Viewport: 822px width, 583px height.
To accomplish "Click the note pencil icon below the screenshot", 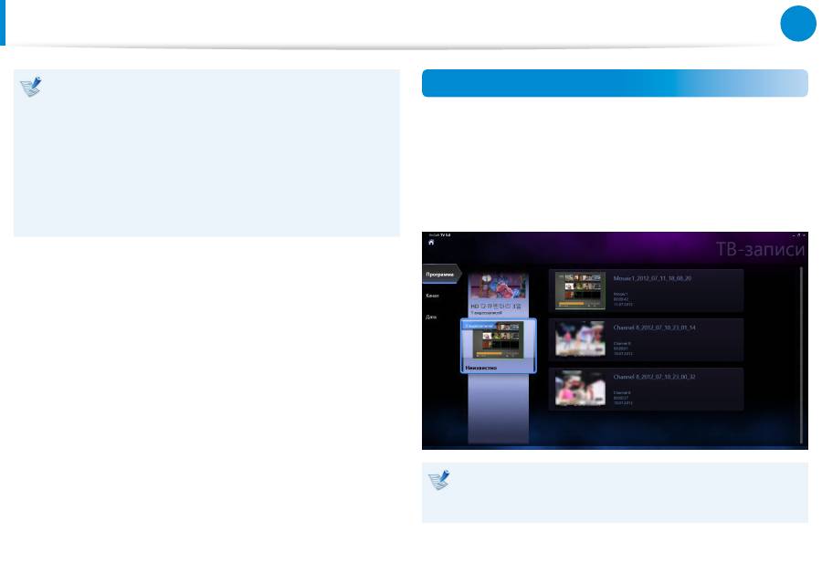I will [x=439, y=480].
